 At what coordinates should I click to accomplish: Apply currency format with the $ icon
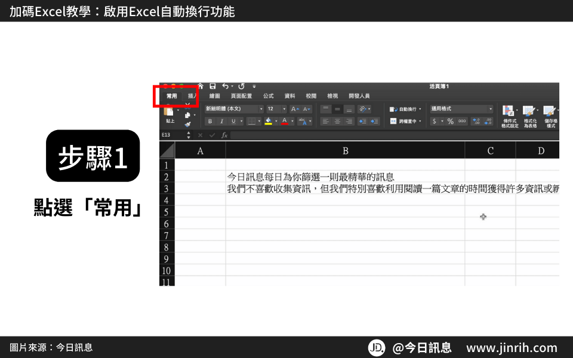pos(434,121)
